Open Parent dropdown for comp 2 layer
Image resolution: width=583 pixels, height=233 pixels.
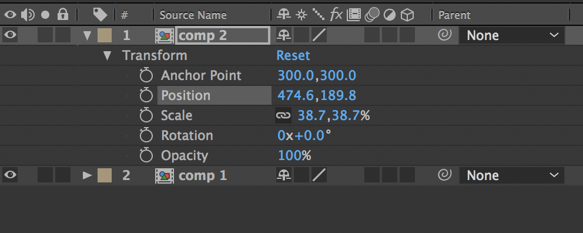[512, 35]
